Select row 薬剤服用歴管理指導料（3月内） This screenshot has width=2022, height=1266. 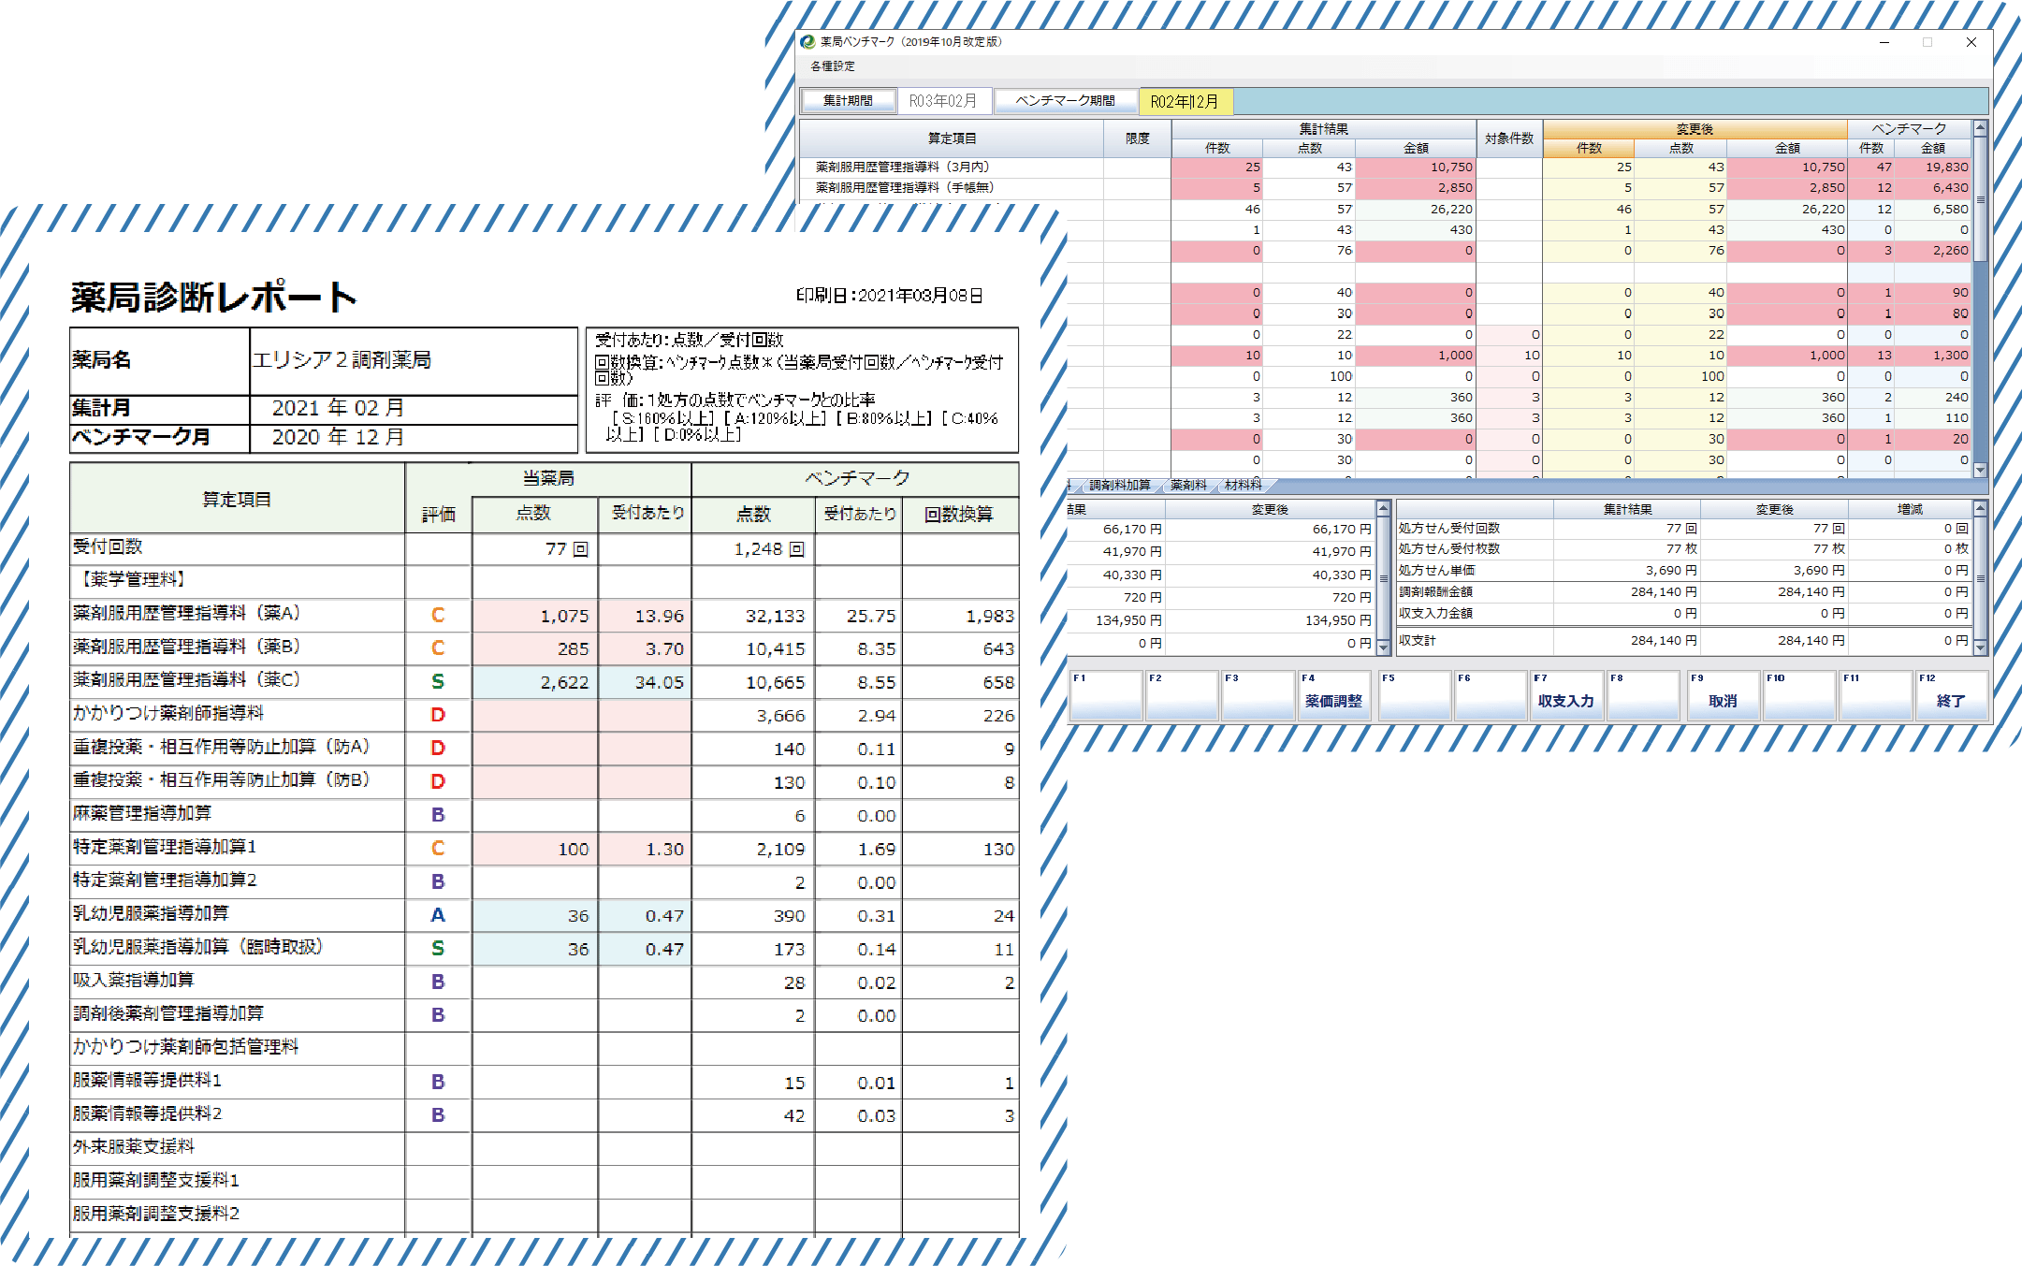(x=952, y=167)
